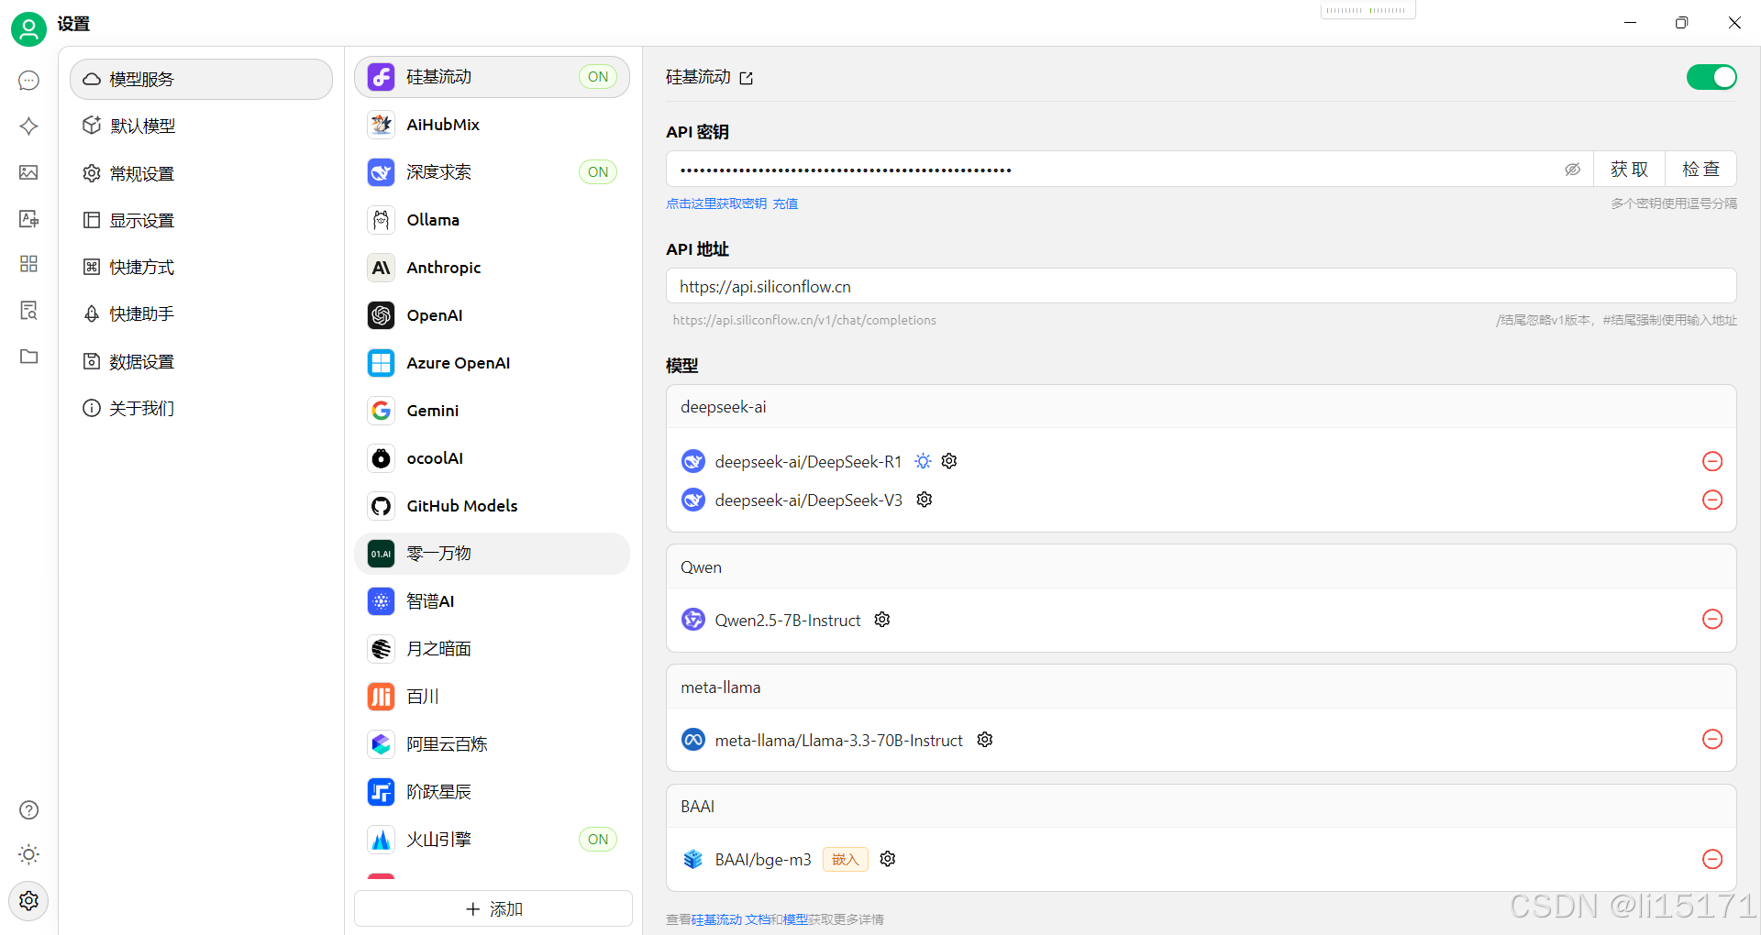Remove BAAI/bge-m3 with minus icon
Image resolution: width=1761 pixels, height=935 pixels.
tap(1711, 859)
